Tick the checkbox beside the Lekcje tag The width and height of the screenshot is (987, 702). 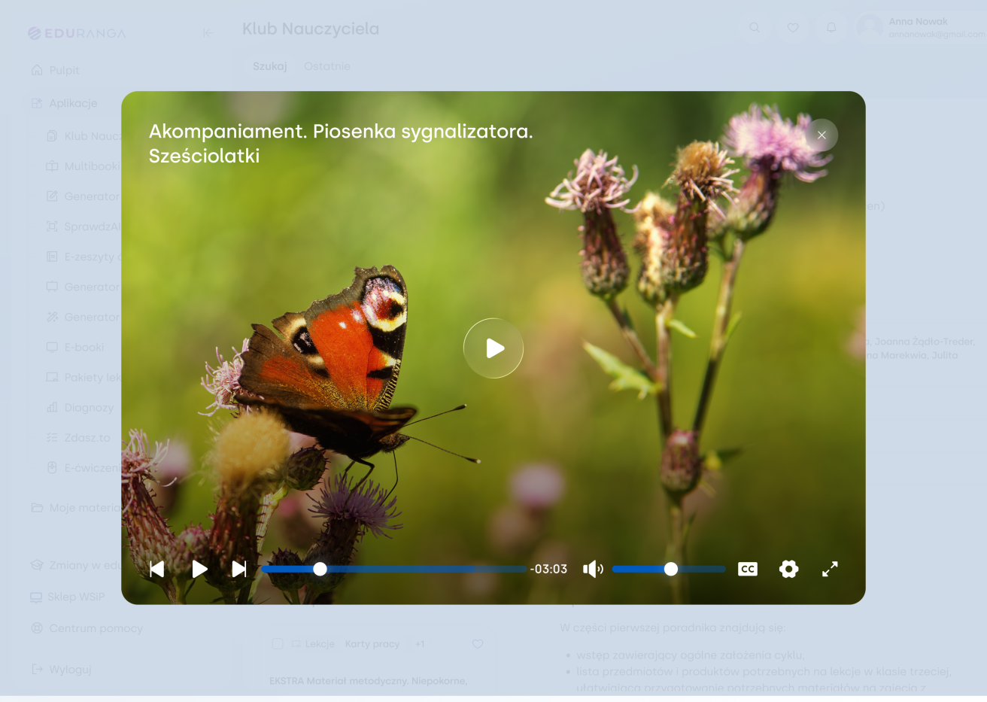click(x=278, y=644)
